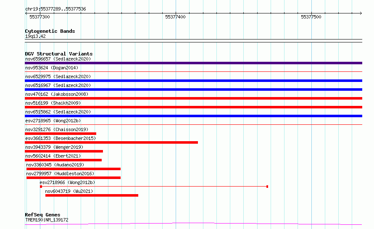The width and height of the screenshot is (374, 229).
Task: Click the TMEM190|NM_139172 gene label
Action: [47, 220]
